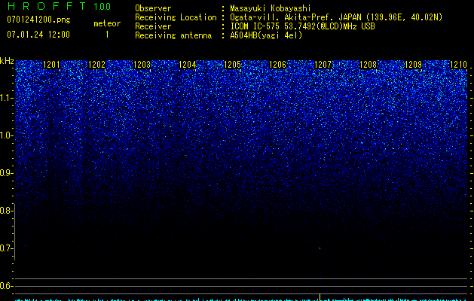Viewport: 474px width, 301px height.
Task: Click the 0.7 kHz frequency label
Action: tap(5, 248)
